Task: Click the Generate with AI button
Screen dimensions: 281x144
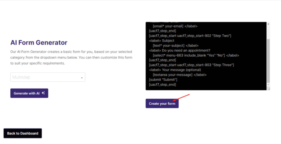Action: (x=29, y=93)
